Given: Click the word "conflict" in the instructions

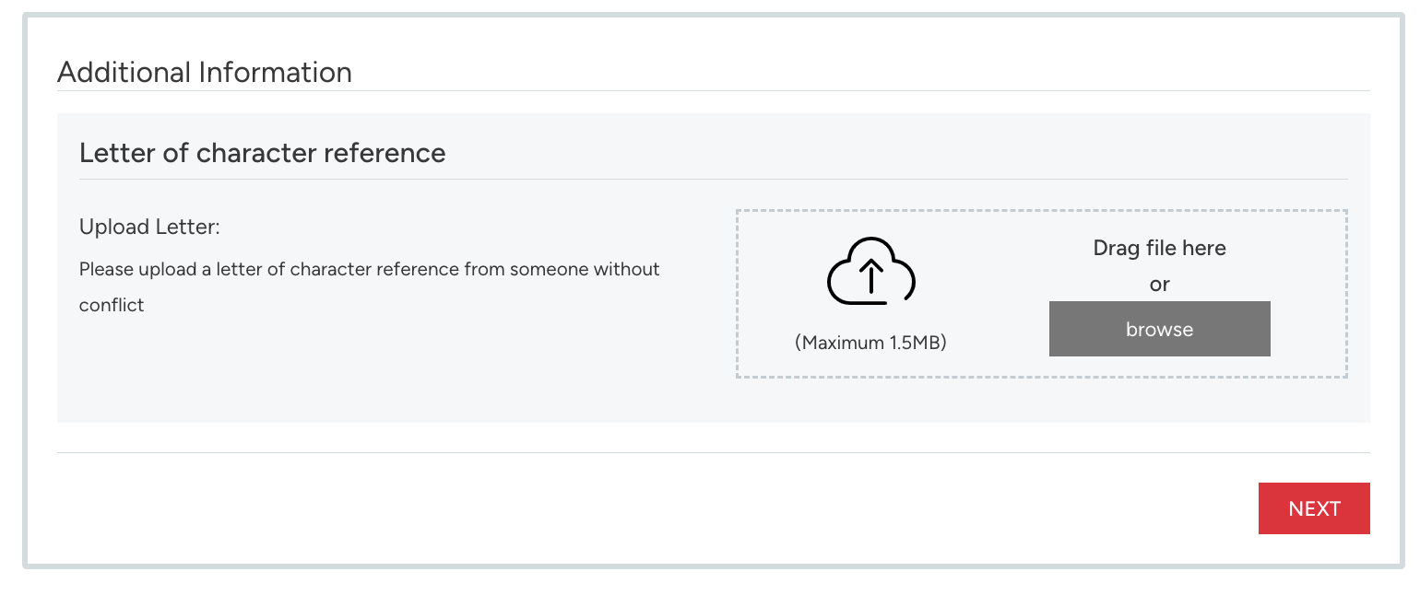Looking at the screenshot, I should [x=112, y=306].
